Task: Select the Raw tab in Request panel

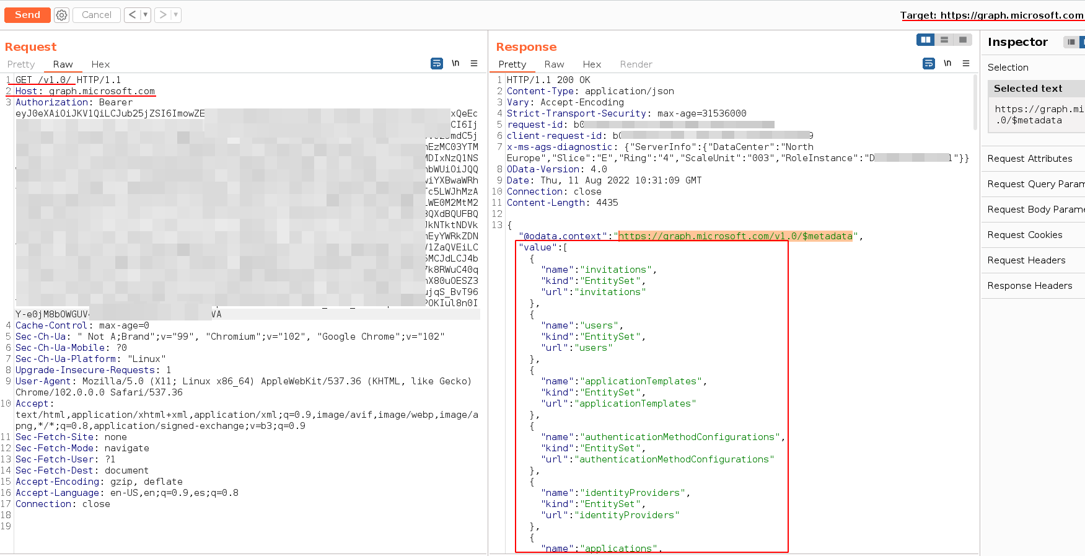Action: 63,64
